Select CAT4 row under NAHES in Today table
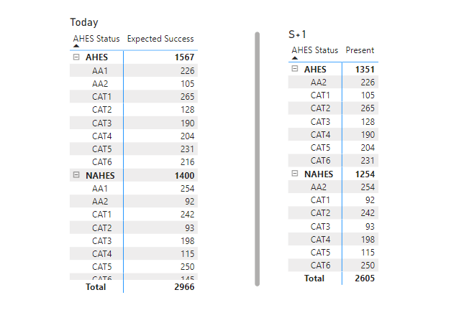This screenshot has height=328, width=464. 134,253
